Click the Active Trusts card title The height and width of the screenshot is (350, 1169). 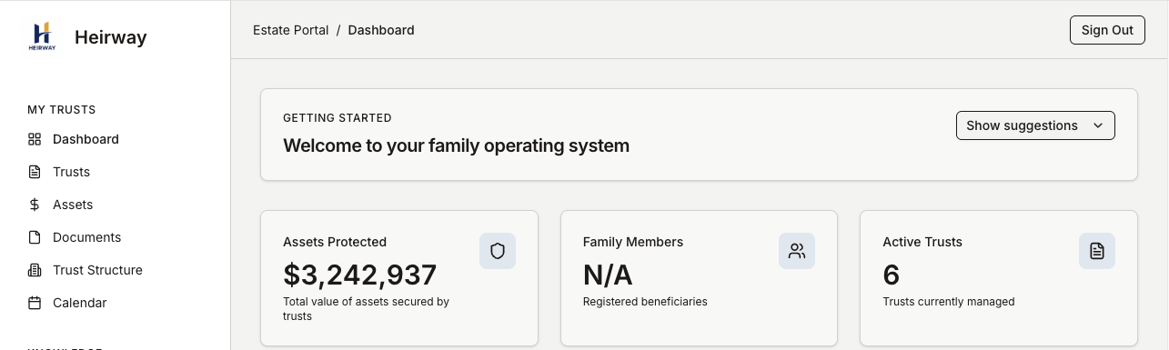(922, 242)
